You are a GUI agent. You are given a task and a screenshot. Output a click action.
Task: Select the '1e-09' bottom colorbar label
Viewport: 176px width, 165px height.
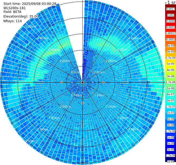coord(171,162)
